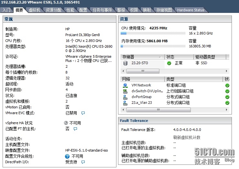Open the 配置 tab
This screenshot has width=239, height=169.
83,10
